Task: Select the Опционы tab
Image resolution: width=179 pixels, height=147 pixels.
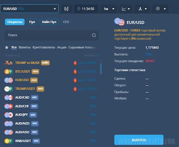Action: [x=15, y=22]
